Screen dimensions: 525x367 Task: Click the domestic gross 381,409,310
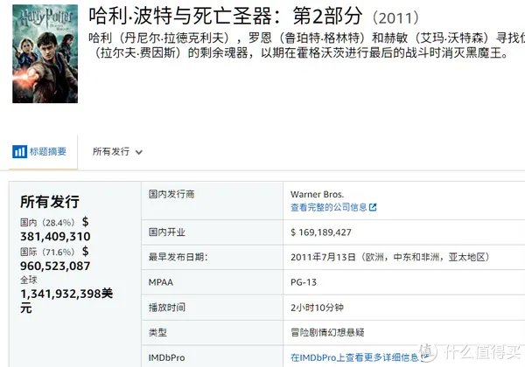pyautogui.click(x=55, y=237)
